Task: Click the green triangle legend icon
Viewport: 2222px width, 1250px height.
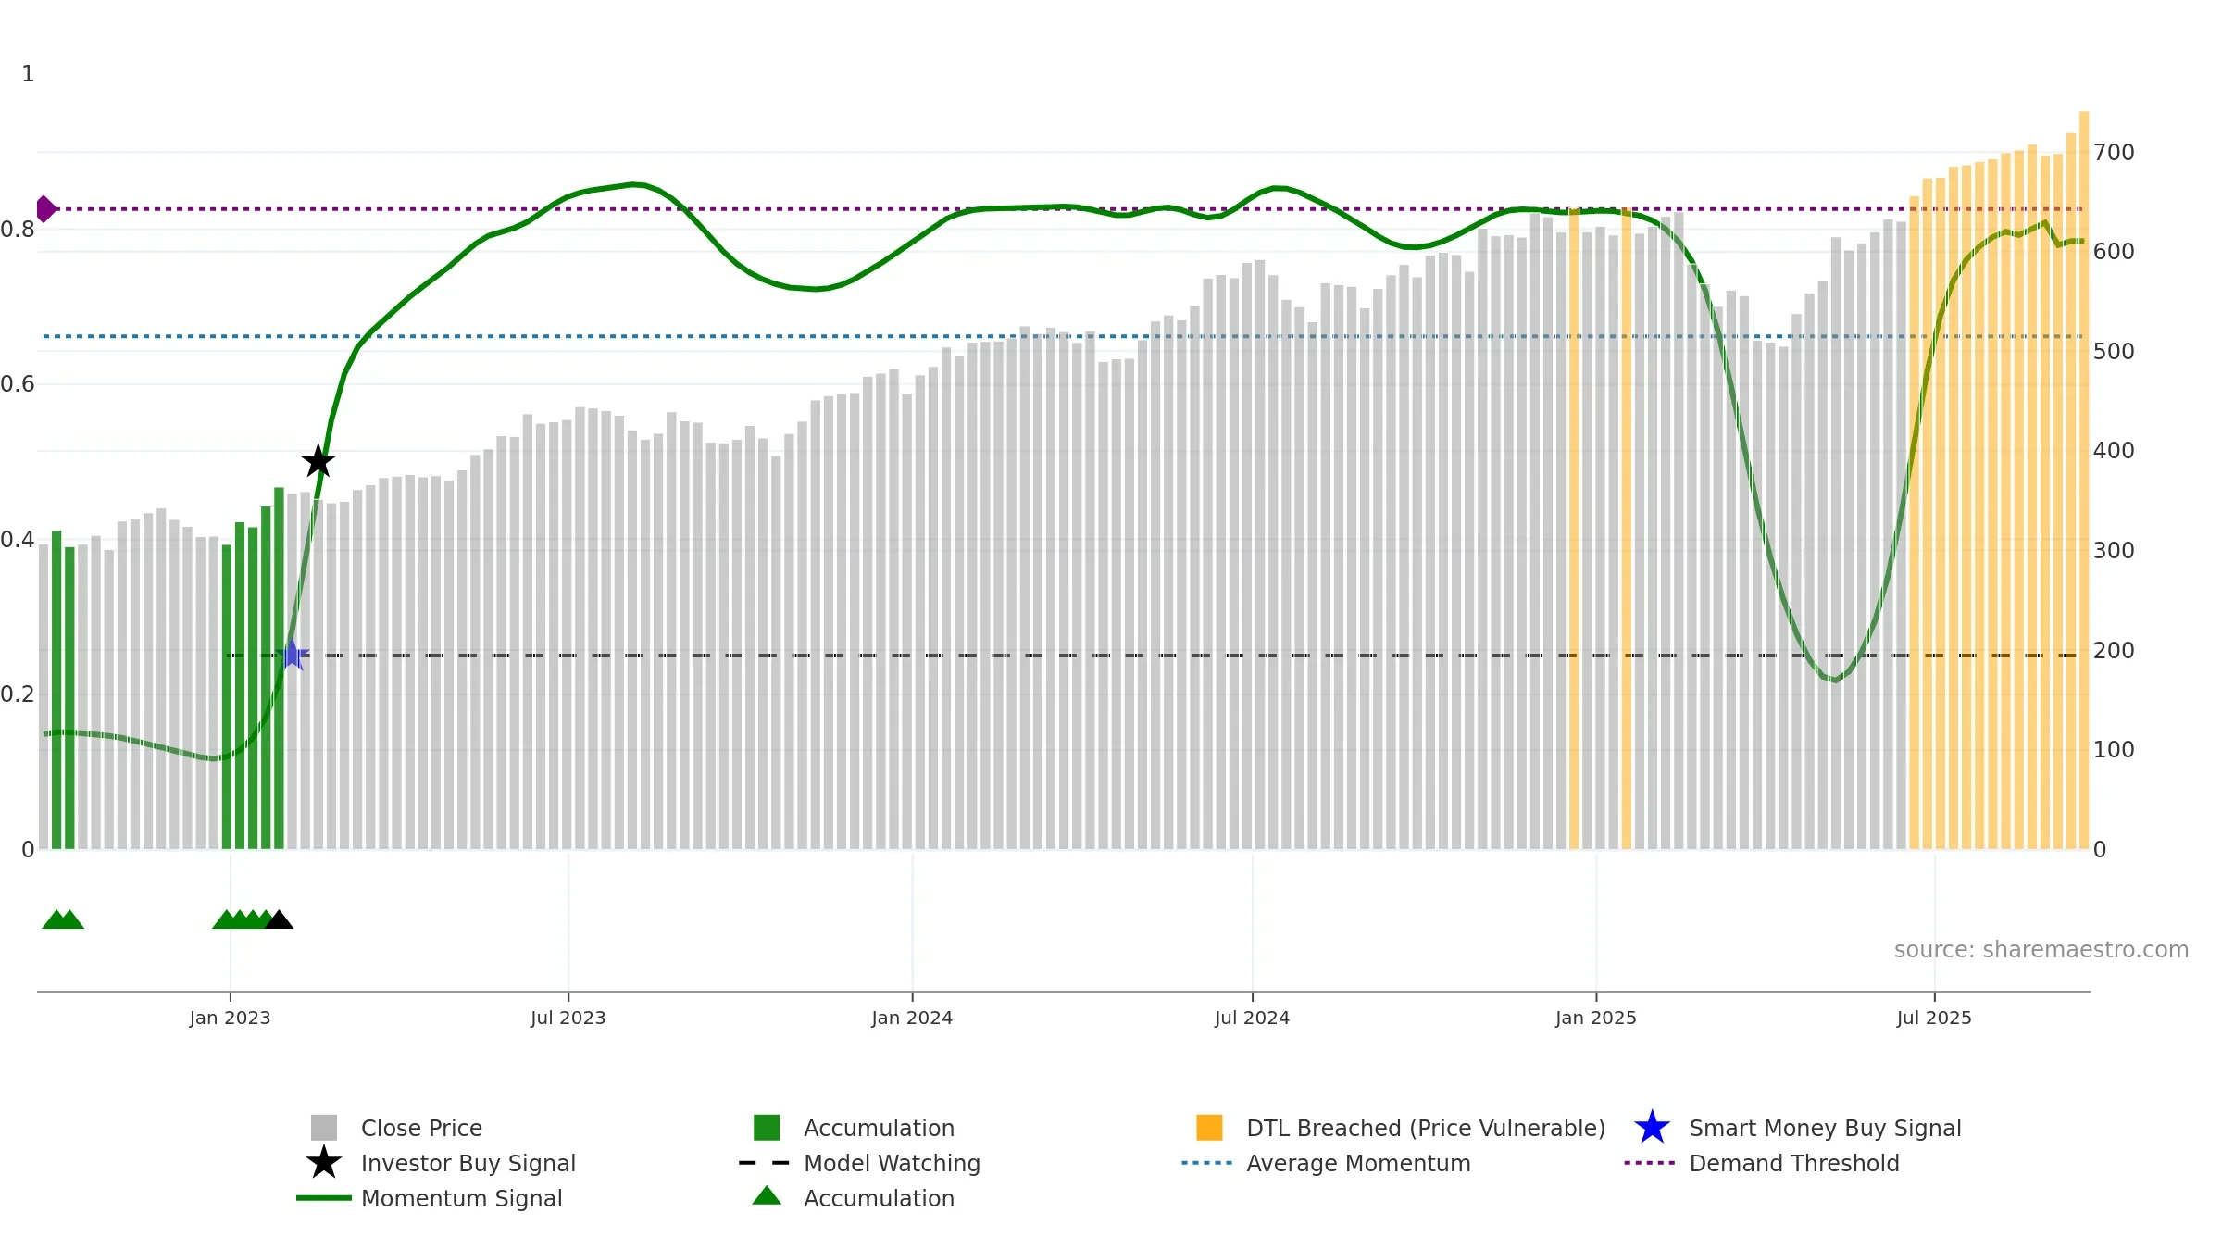Action: coord(767,1195)
